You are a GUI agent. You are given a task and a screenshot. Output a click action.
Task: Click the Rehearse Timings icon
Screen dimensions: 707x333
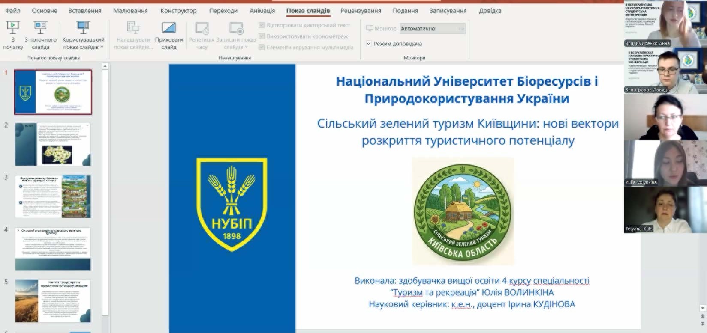[202, 28]
